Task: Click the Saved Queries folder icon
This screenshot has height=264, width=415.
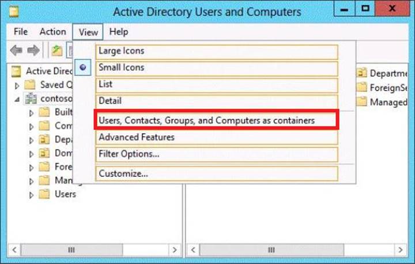Action: pyautogui.click(x=31, y=85)
